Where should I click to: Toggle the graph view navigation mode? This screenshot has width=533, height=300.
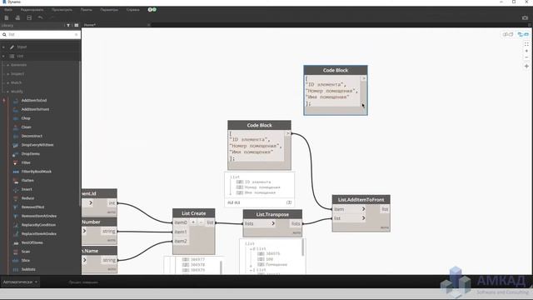pos(523,34)
